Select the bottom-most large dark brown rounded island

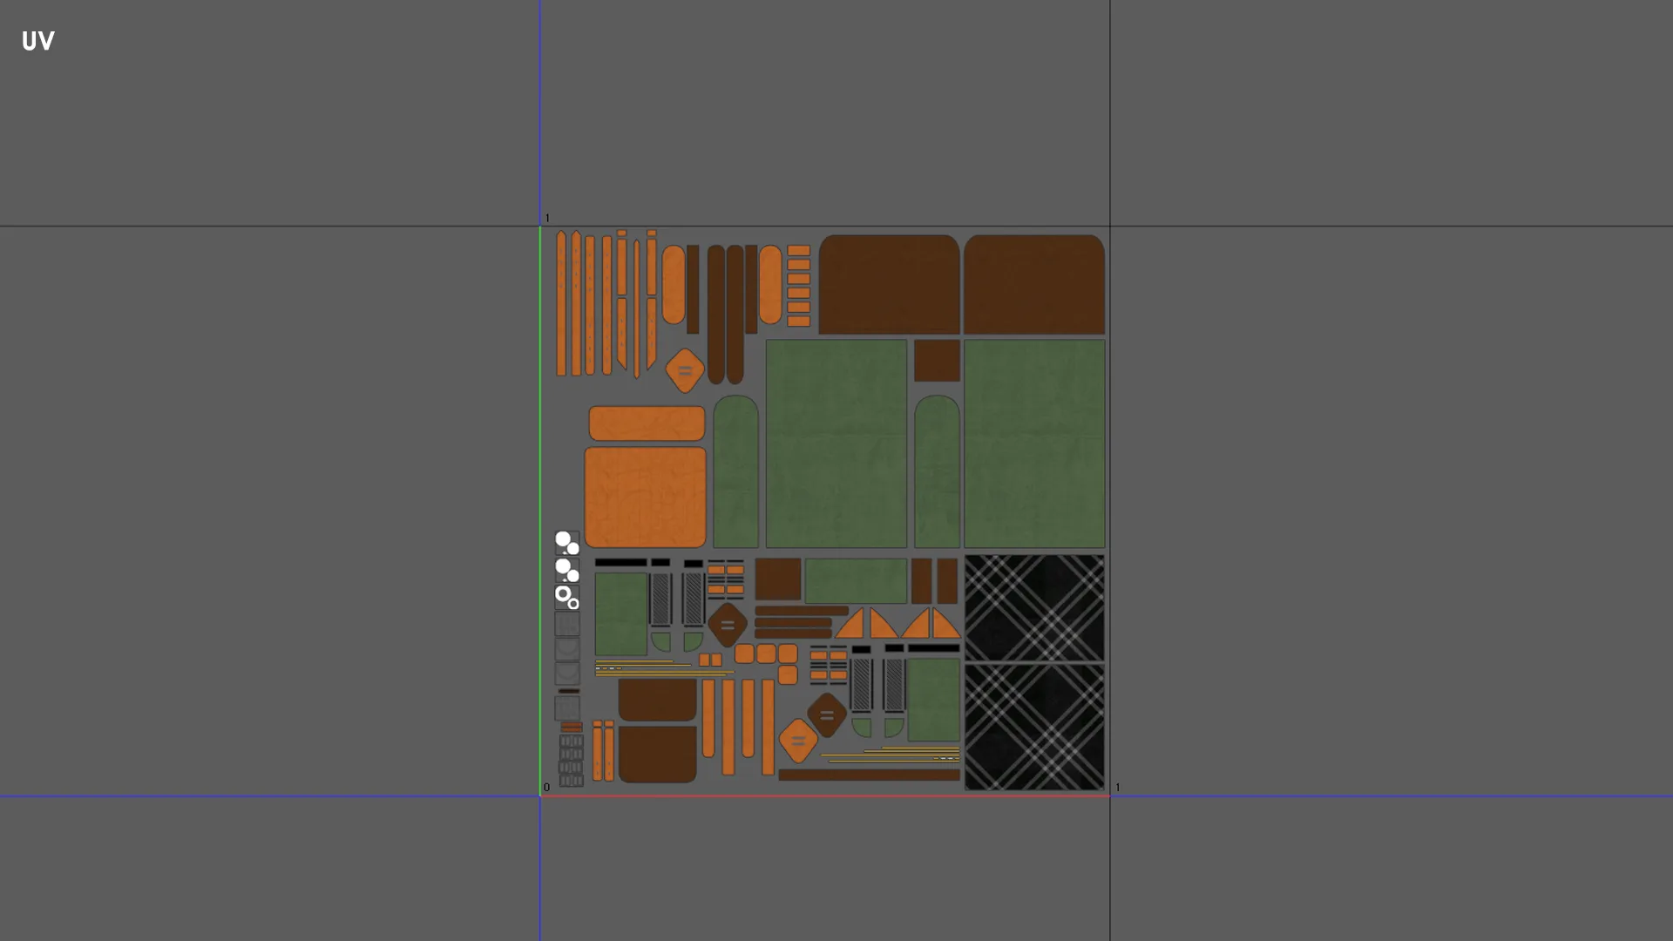(657, 754)
